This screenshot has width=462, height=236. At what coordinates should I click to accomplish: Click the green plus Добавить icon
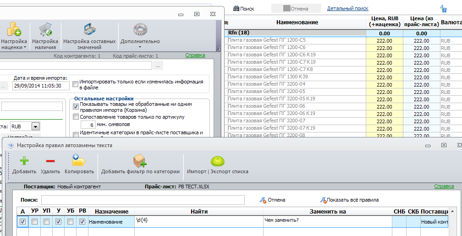coord(24,161)
